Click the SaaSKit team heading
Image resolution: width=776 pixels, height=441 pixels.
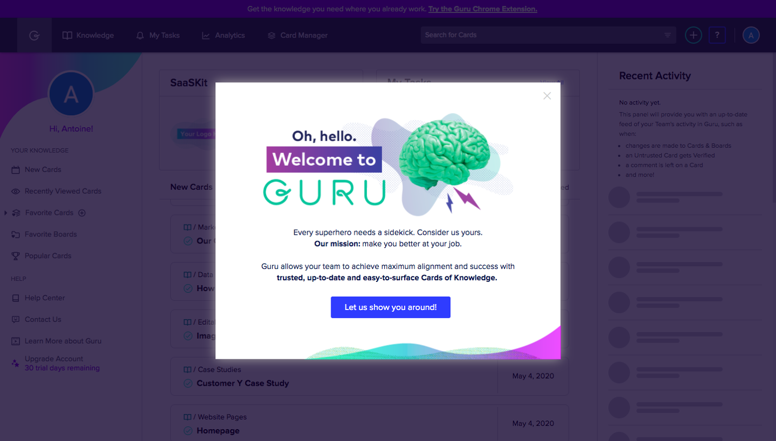pyautogui.click(x=189, y=83)
